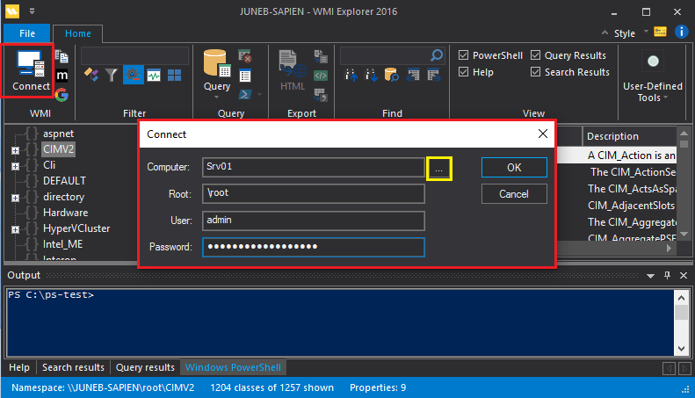The height and width of the screenshot is (398, 695).
Task: Click the Filter text box in the ribbon
Action: click(x=134, y=56)
